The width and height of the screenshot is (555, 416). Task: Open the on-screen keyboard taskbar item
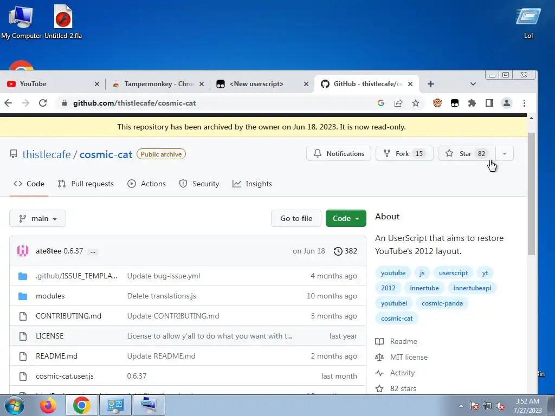click(149, 405)
